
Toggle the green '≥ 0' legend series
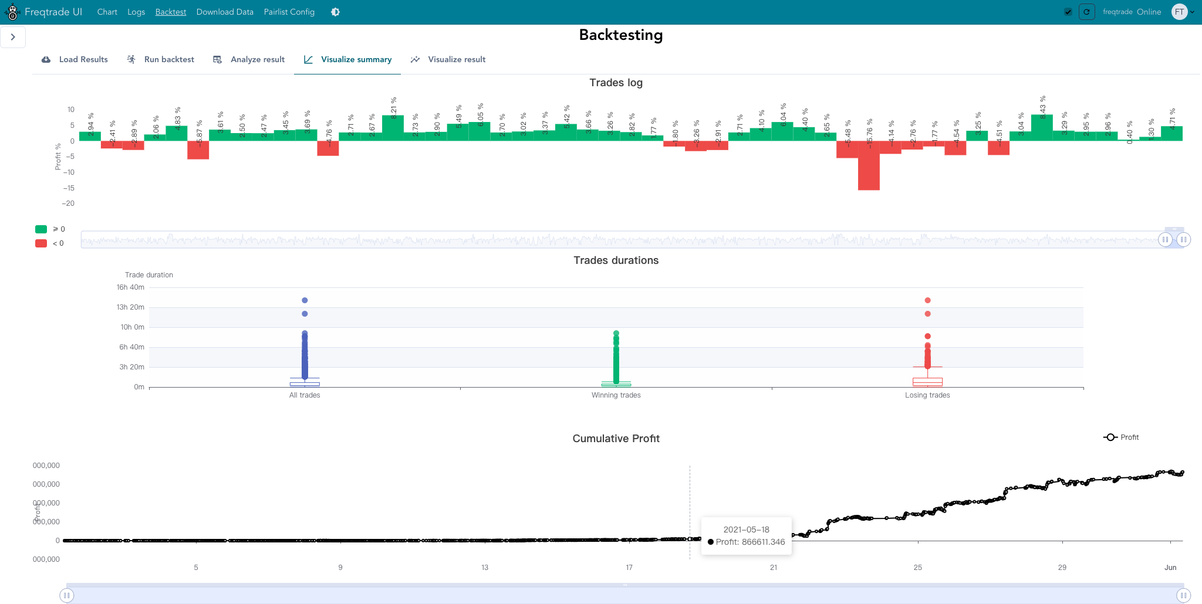(x=41, y=229)
